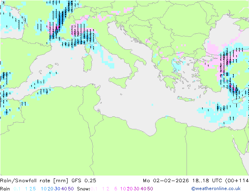The image size is (249, 192).
Task: Click the 'Mo 02-02-2026' date text
Action: (166, 181)
